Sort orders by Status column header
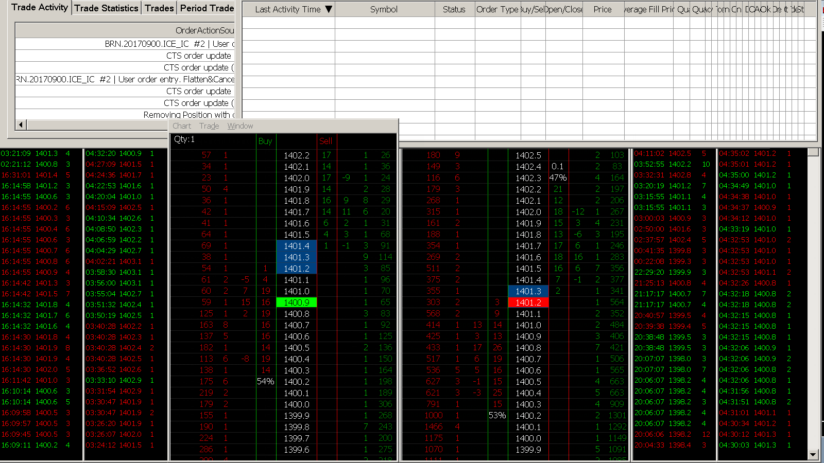The height and width of the screenshot is (463, 824). pos(454,9)
